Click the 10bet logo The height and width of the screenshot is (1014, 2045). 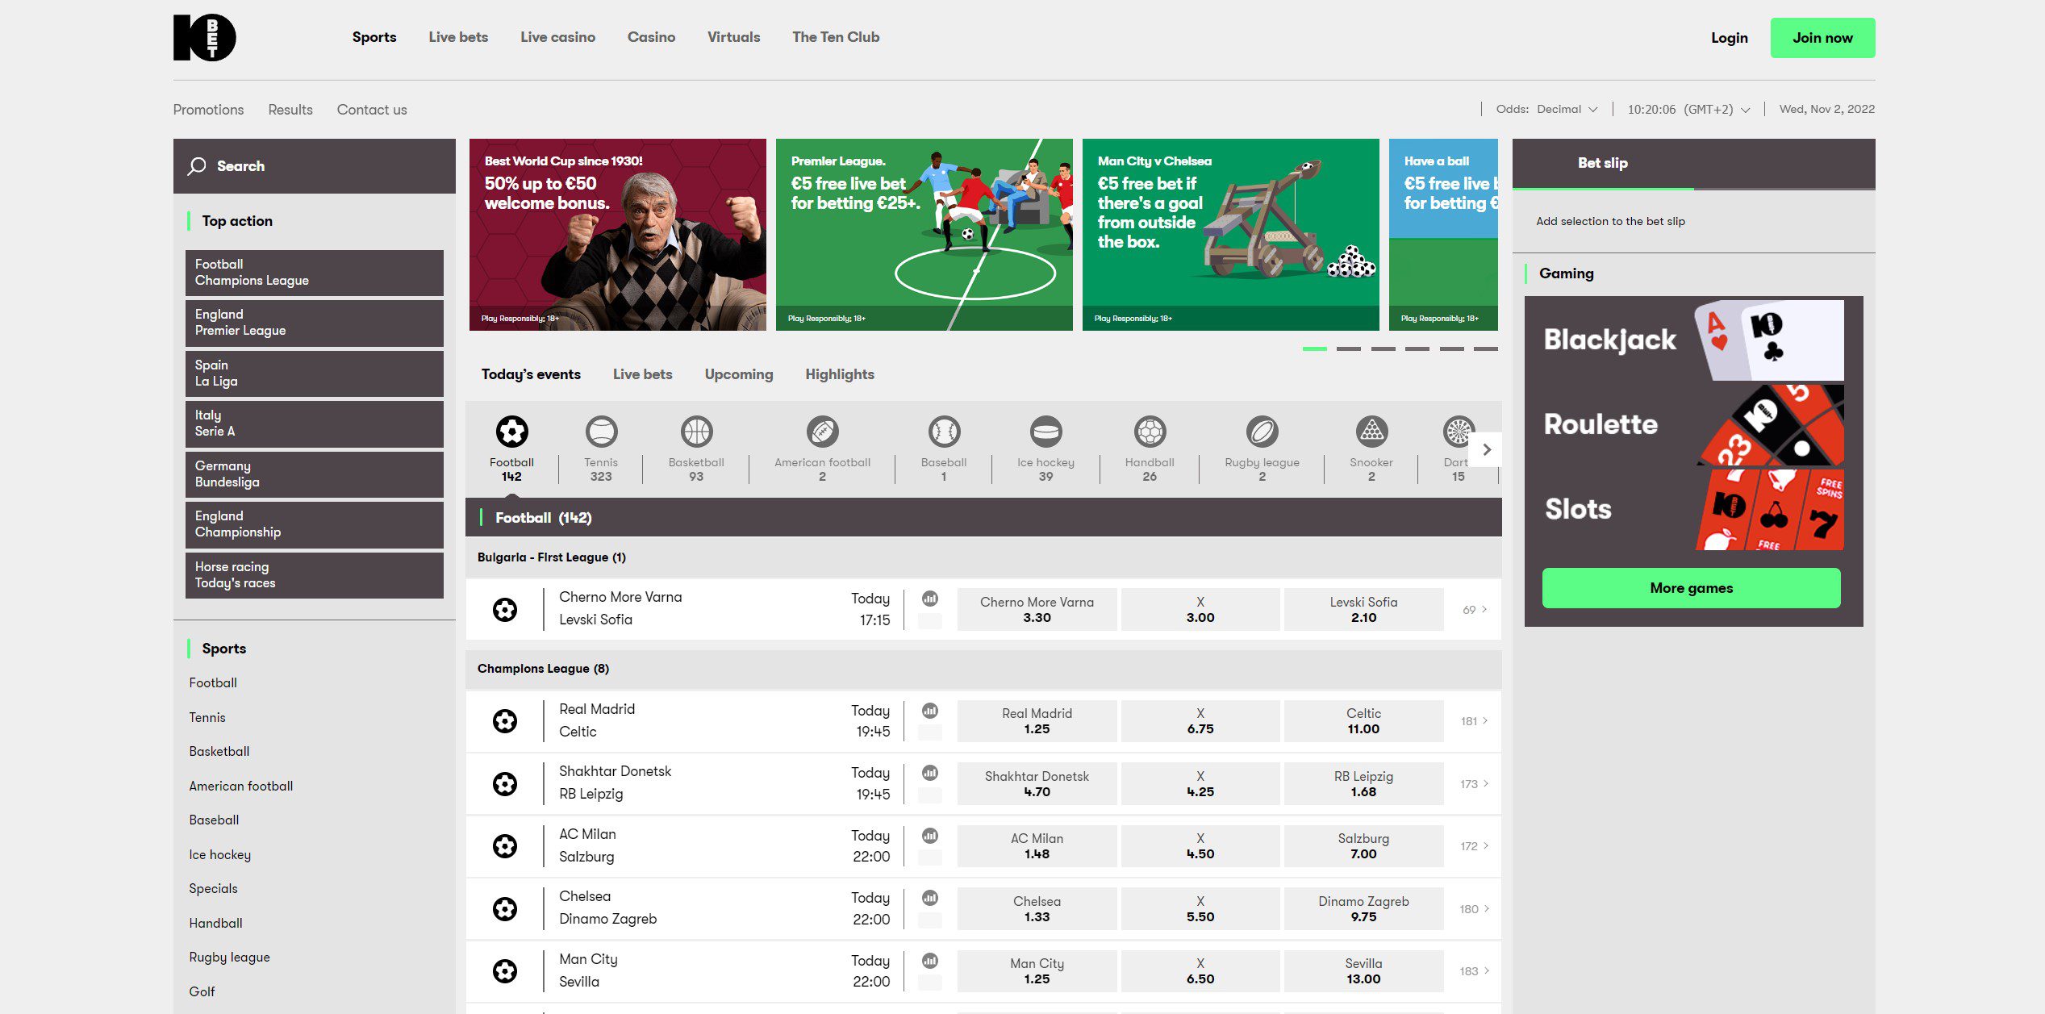click(204, 37)
